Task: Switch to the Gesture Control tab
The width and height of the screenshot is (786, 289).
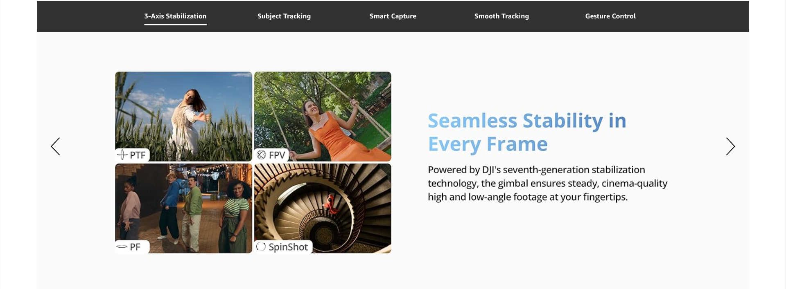Action: pyautogui.click(x=610, y=16)
